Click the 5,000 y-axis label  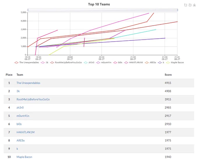(23, 13)
